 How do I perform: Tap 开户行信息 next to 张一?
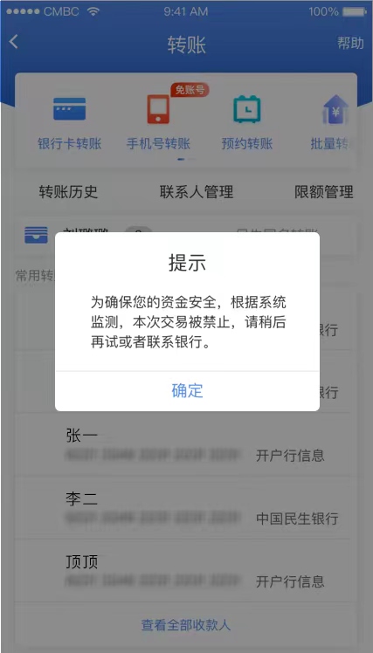(x=290, y=456)
